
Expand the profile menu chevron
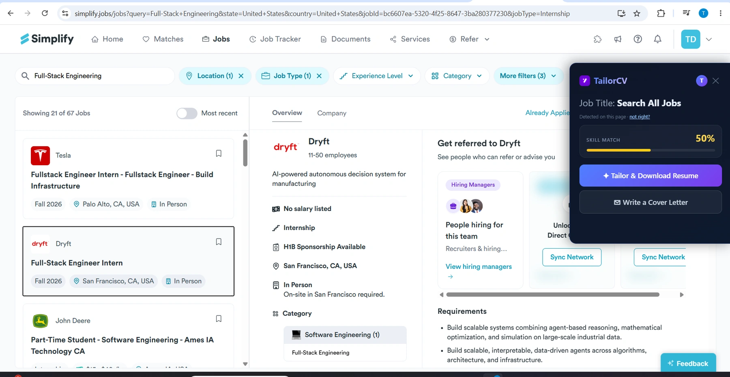pyautogui.click(x=709, y=39)
